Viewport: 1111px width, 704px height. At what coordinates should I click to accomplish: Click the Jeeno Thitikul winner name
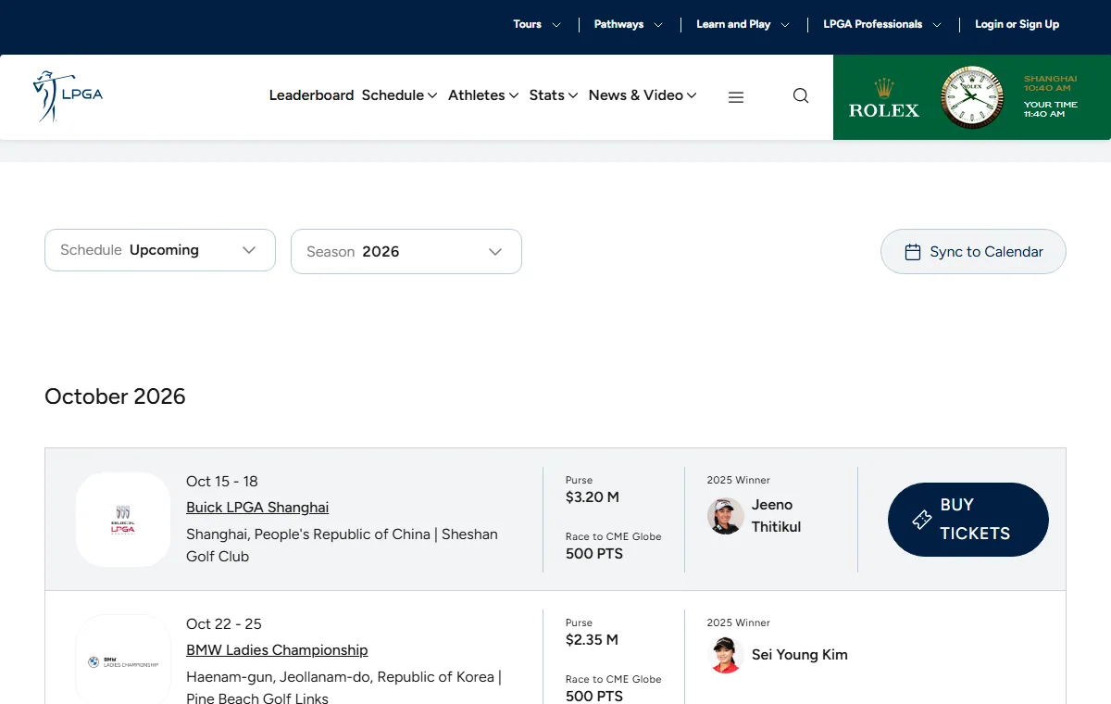tap(776, 516)
